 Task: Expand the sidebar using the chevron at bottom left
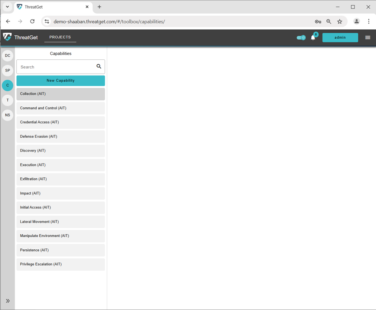(8, 301)
